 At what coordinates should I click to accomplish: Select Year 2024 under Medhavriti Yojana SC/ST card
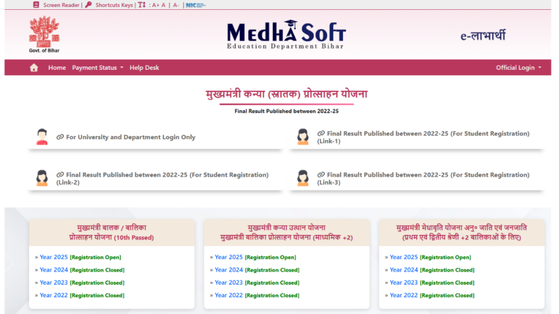pos(404,270)
